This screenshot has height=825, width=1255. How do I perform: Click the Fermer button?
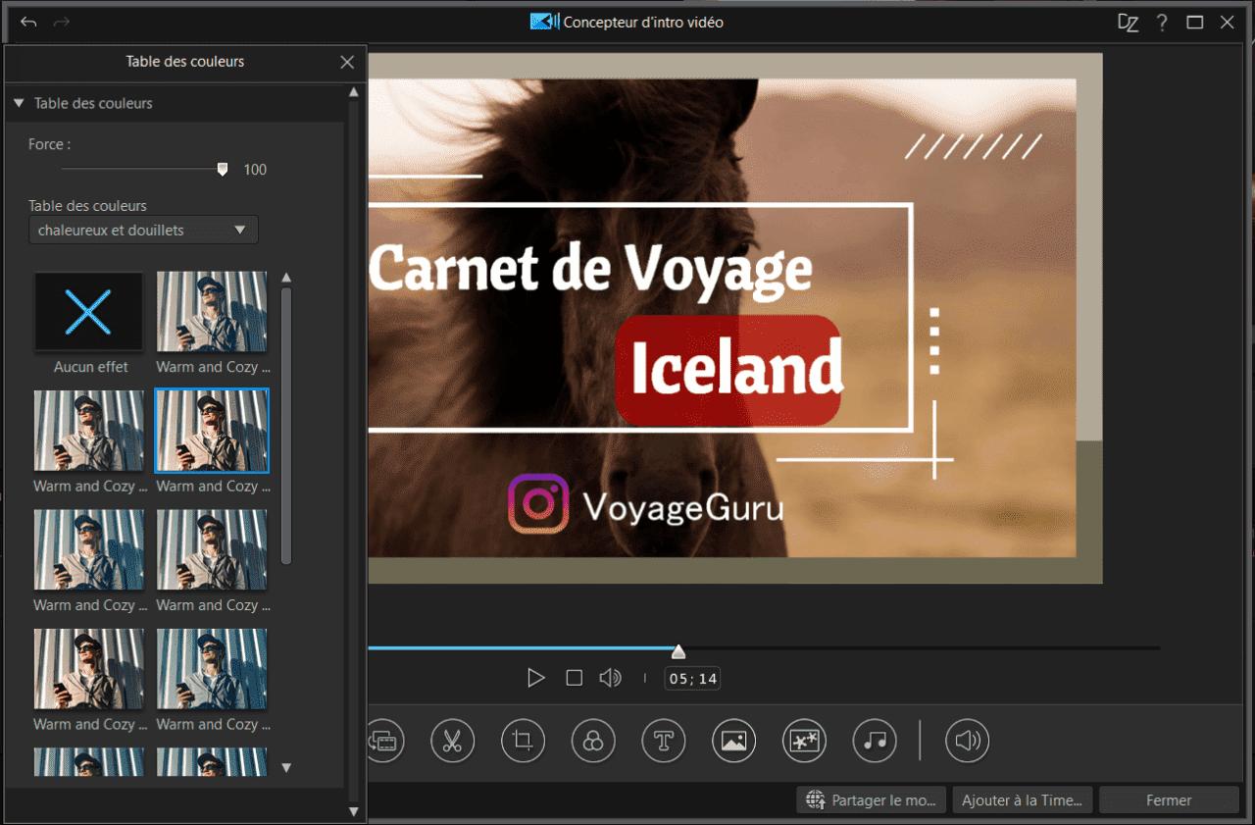(x=1169, y=800)
